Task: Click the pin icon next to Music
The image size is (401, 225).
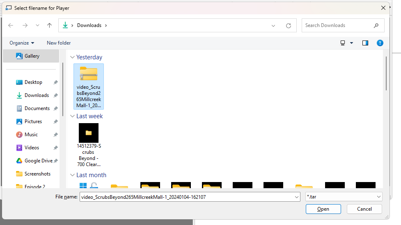Action: pos(55,135)
